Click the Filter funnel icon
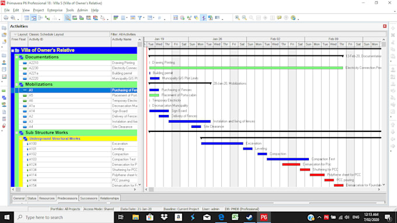Viewport: 397px width, 223px height. click(x=140, y=18)
